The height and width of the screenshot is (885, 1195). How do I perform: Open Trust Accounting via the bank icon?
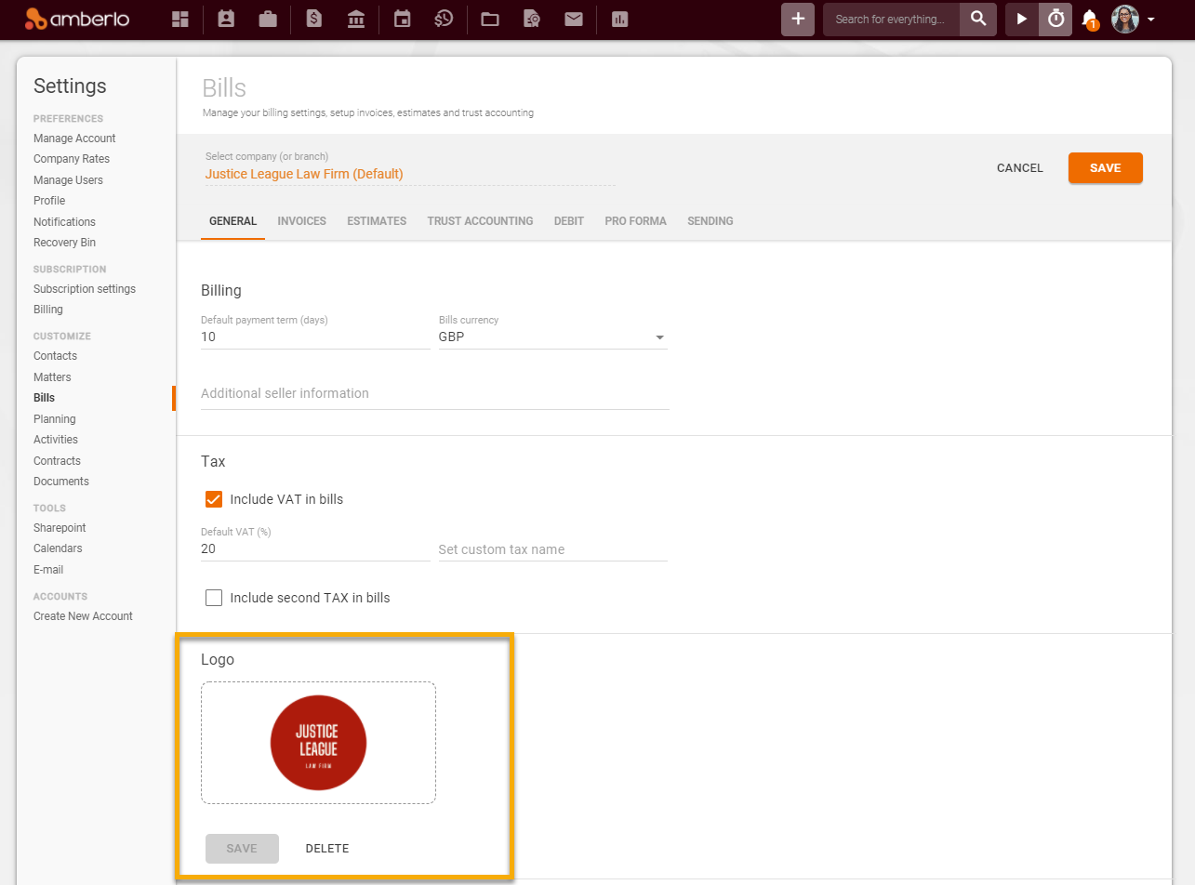[x=355, y=19]
